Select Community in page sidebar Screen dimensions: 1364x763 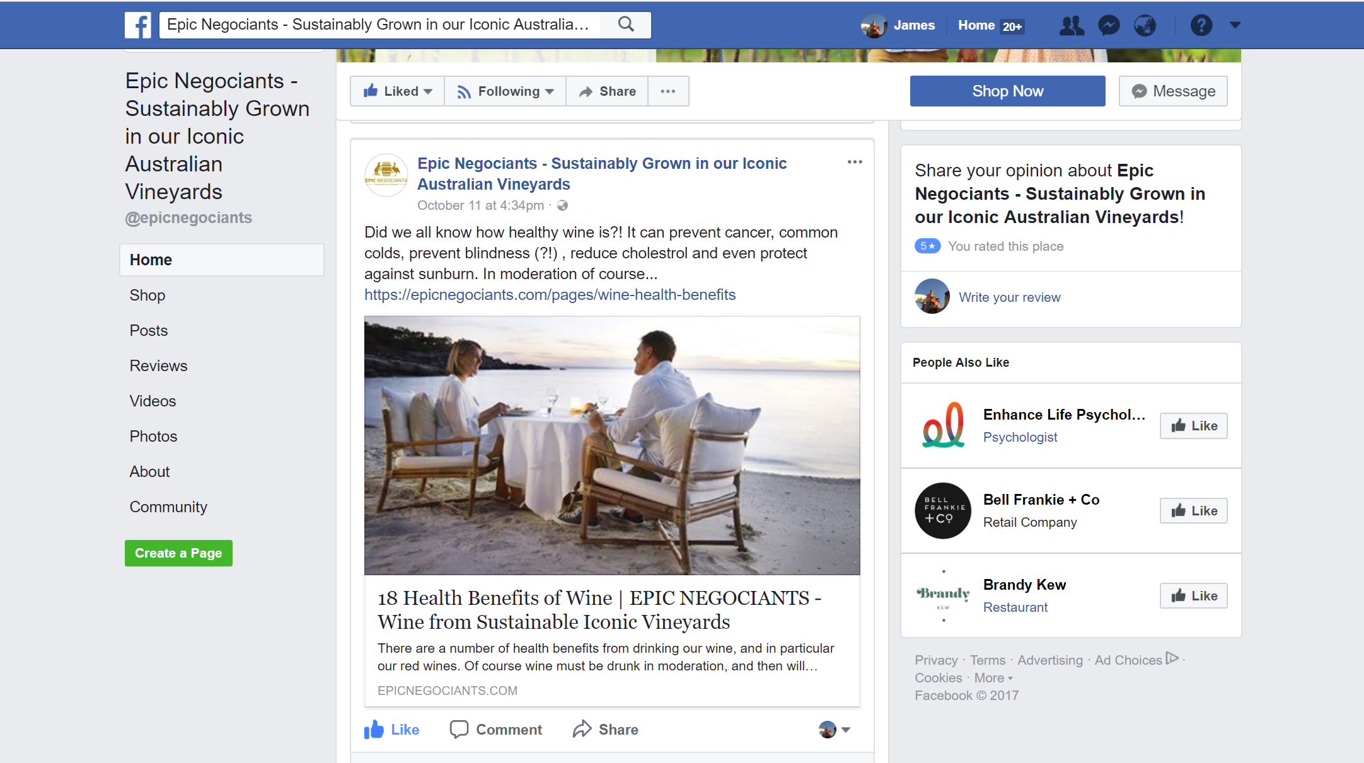[x=168, y=507]
